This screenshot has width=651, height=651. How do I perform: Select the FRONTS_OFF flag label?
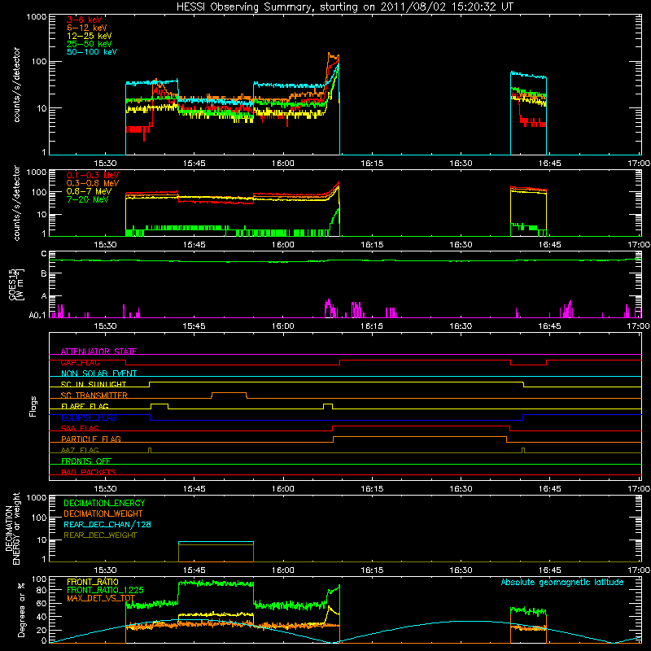86,461
